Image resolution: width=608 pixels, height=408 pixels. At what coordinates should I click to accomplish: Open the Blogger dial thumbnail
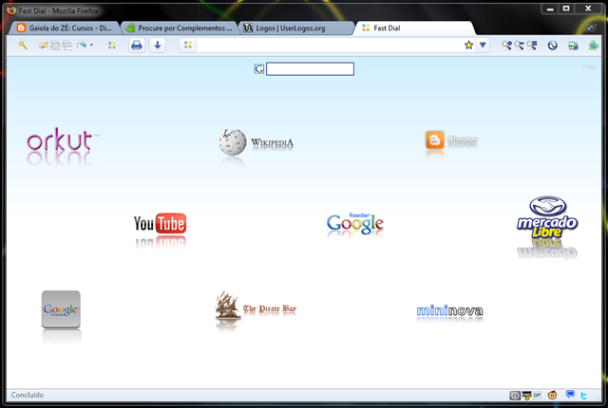click(x=452, y=143)
